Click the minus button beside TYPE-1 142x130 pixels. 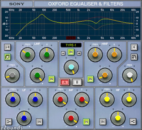63,53
